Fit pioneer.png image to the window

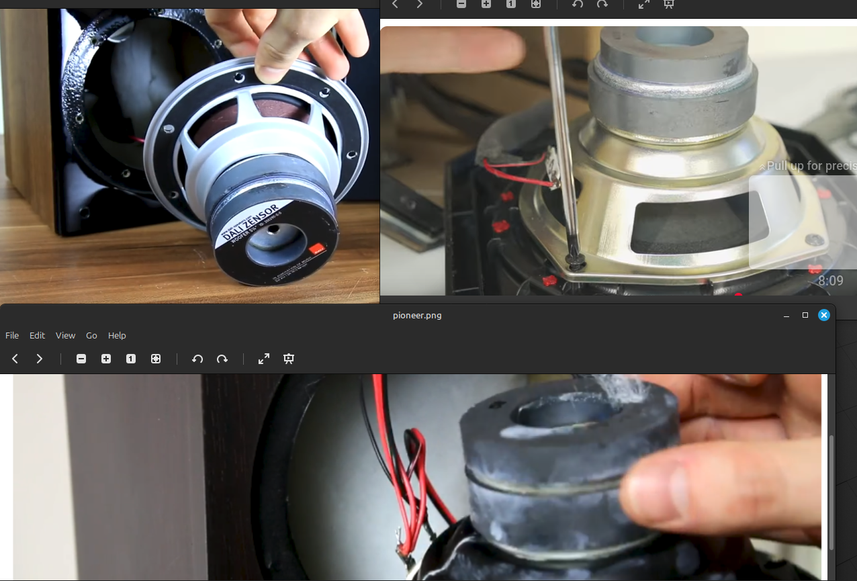point(156,359)
